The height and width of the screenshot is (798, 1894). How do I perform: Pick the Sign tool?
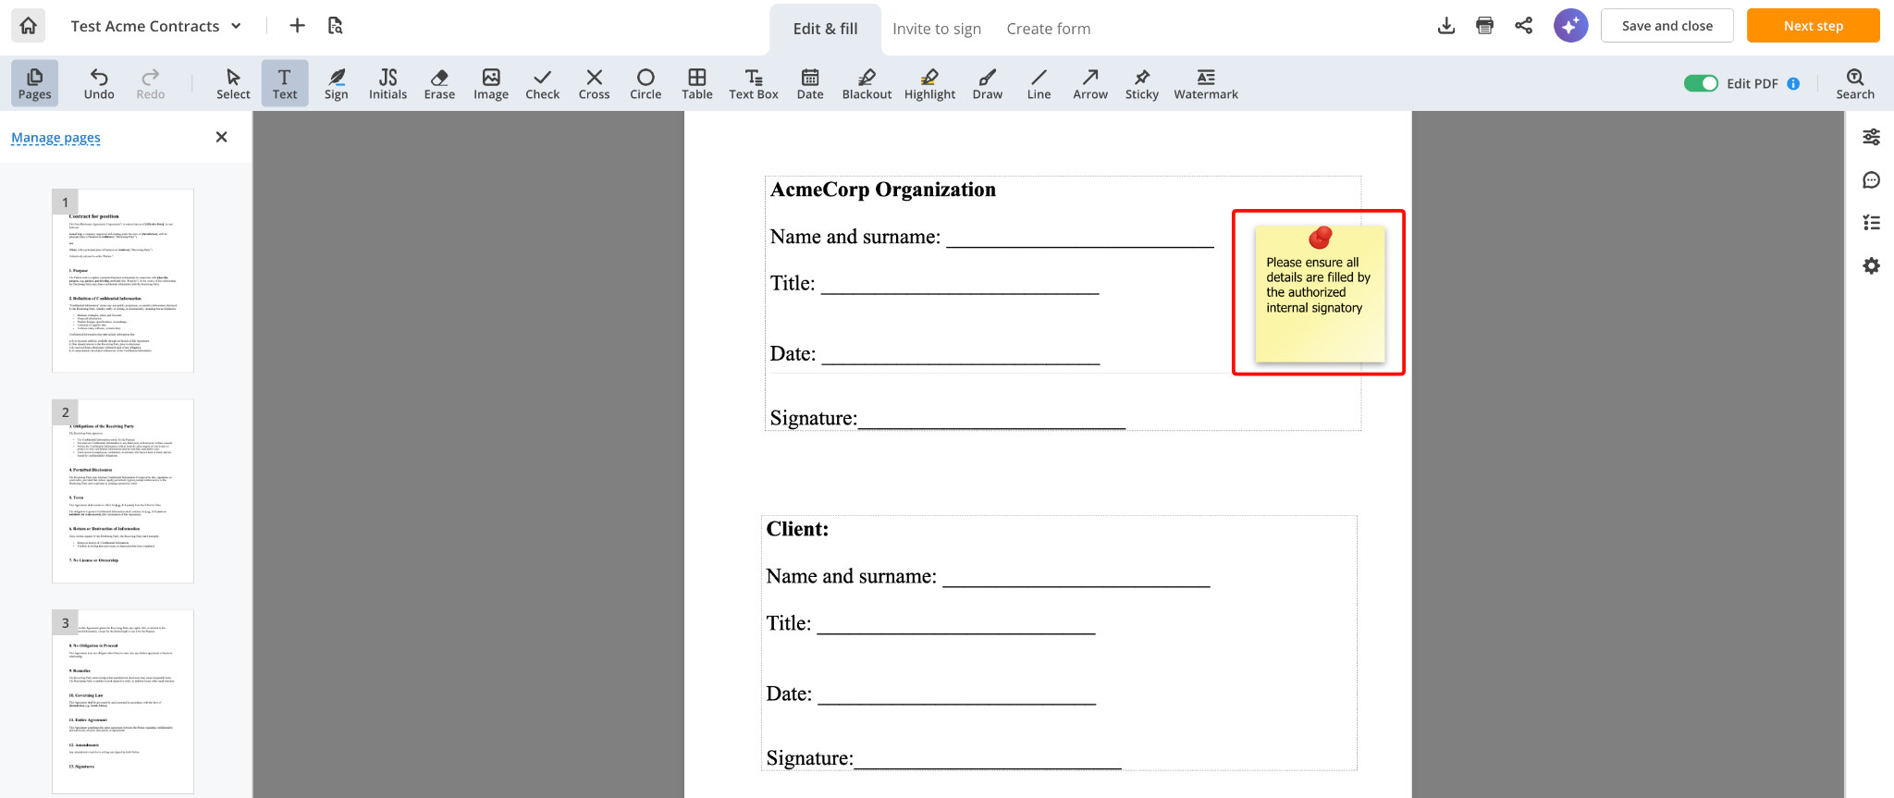337,83
